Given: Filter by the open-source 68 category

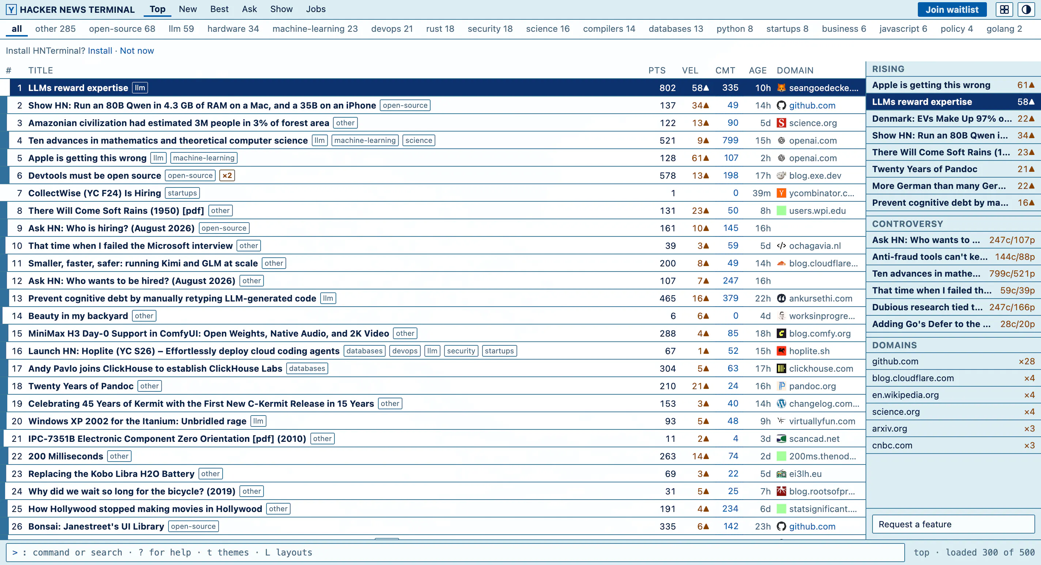Looking at the screenshot, I should click(122, 29).
